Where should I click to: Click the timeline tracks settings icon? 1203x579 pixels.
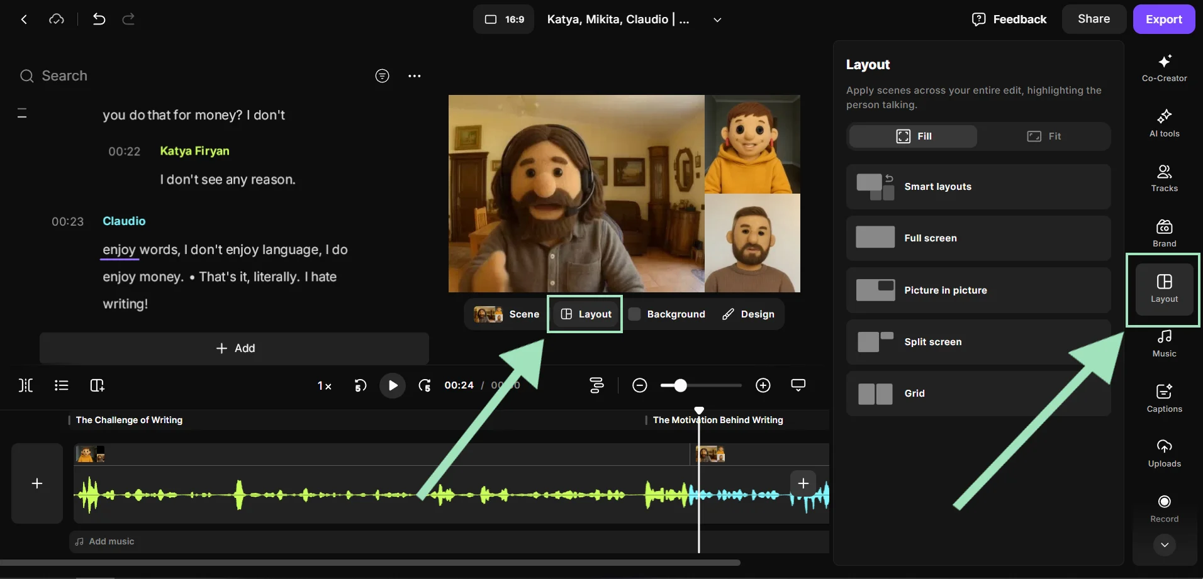click(596, 385)
